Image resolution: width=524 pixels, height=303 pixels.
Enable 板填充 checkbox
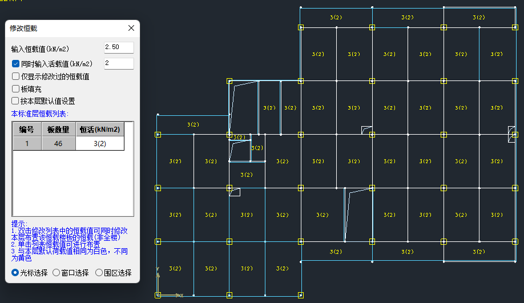click(15, 88)
